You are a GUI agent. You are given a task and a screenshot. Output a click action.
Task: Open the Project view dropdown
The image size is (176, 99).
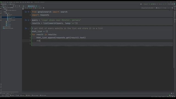[x=5, y=6]
